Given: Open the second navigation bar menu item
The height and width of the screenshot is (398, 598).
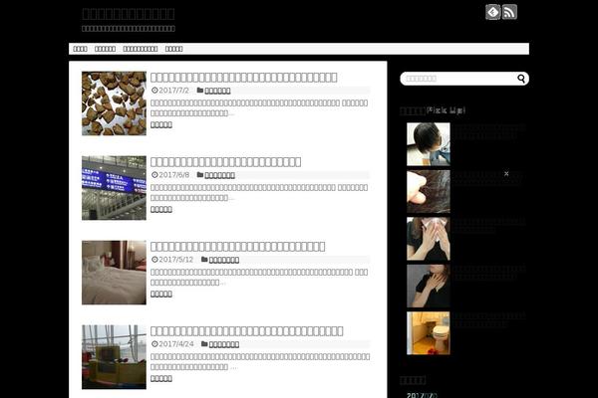Looking at the screenshot, I should point(105,49).
